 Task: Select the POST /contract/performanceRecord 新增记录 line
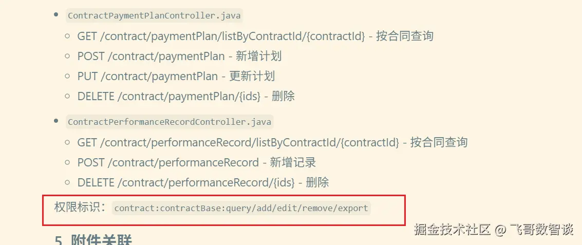click(196, 162)
